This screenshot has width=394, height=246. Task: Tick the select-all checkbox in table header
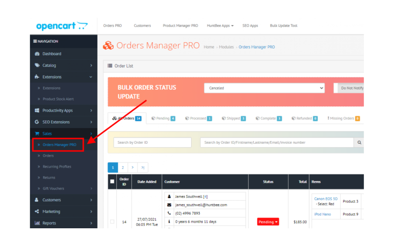(x=112, y=182)
